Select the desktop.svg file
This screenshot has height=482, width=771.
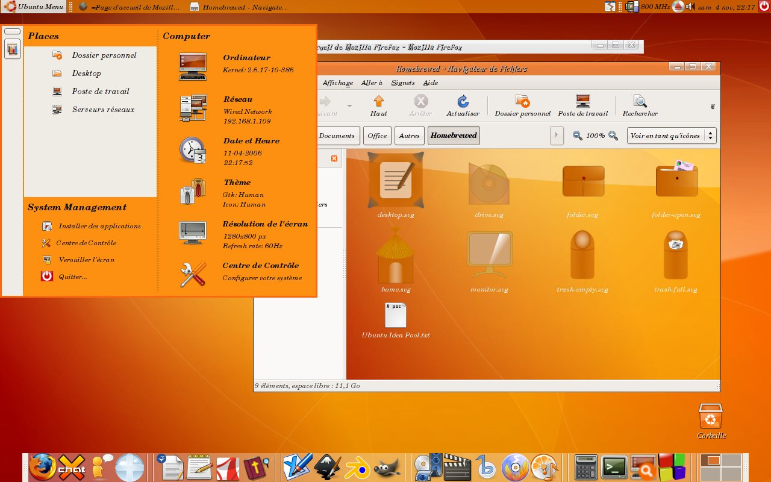click(396, 186)
